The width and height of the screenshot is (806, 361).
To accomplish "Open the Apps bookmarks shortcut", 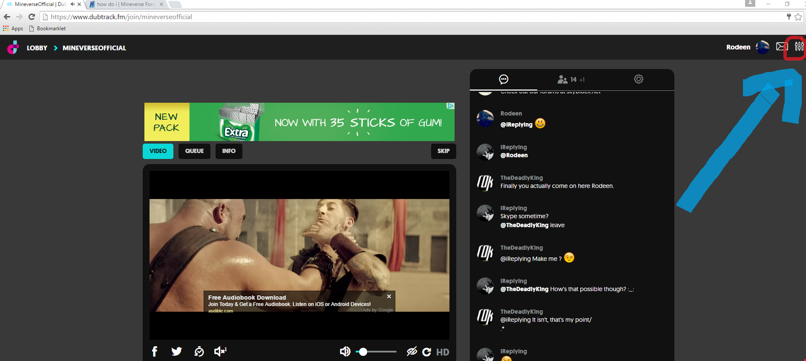I will point(13,29).
